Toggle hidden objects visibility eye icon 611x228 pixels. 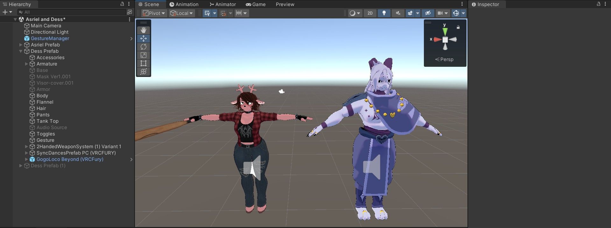click(428, 13)
